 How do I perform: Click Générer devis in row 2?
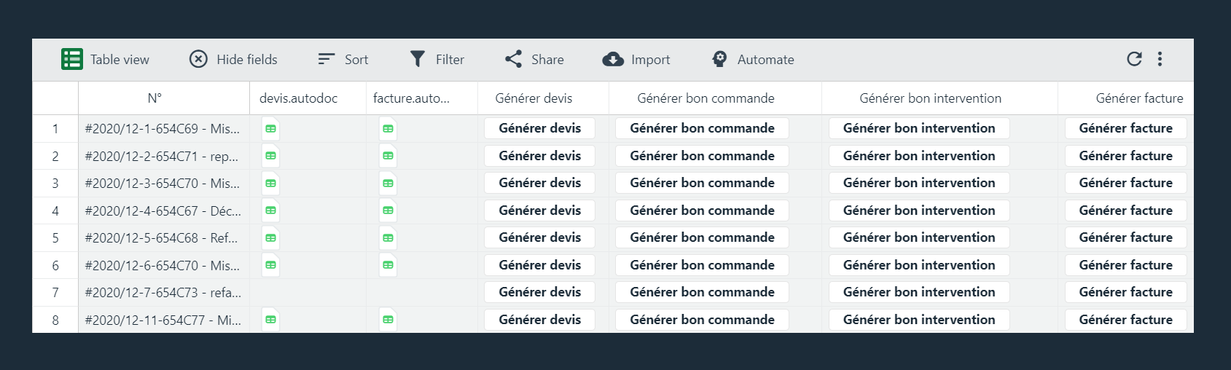click(x=539, y=156)
